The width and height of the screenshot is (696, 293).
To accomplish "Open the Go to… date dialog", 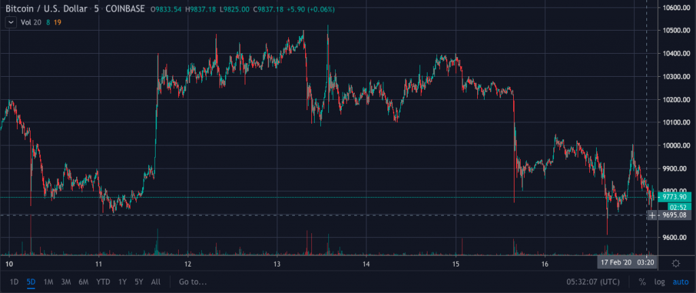I will pyautogui.click(x=192, y=281).
